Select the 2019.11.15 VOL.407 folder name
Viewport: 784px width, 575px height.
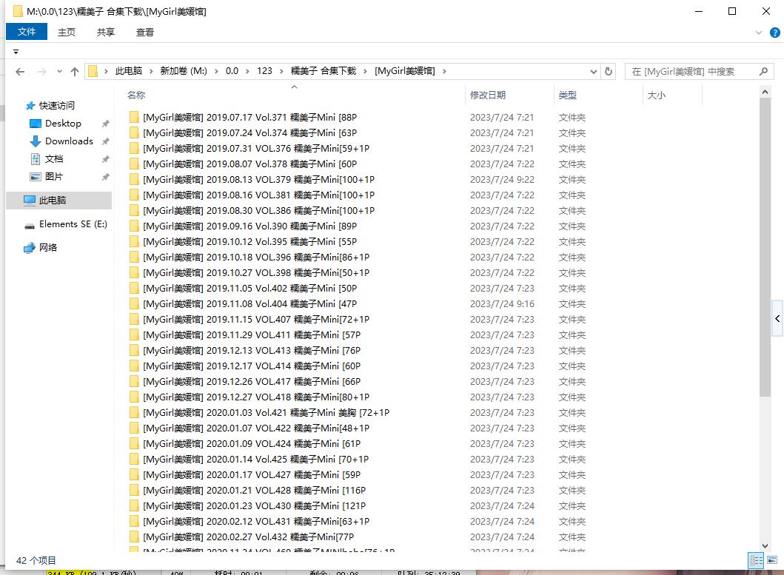(x=256, y=320)
